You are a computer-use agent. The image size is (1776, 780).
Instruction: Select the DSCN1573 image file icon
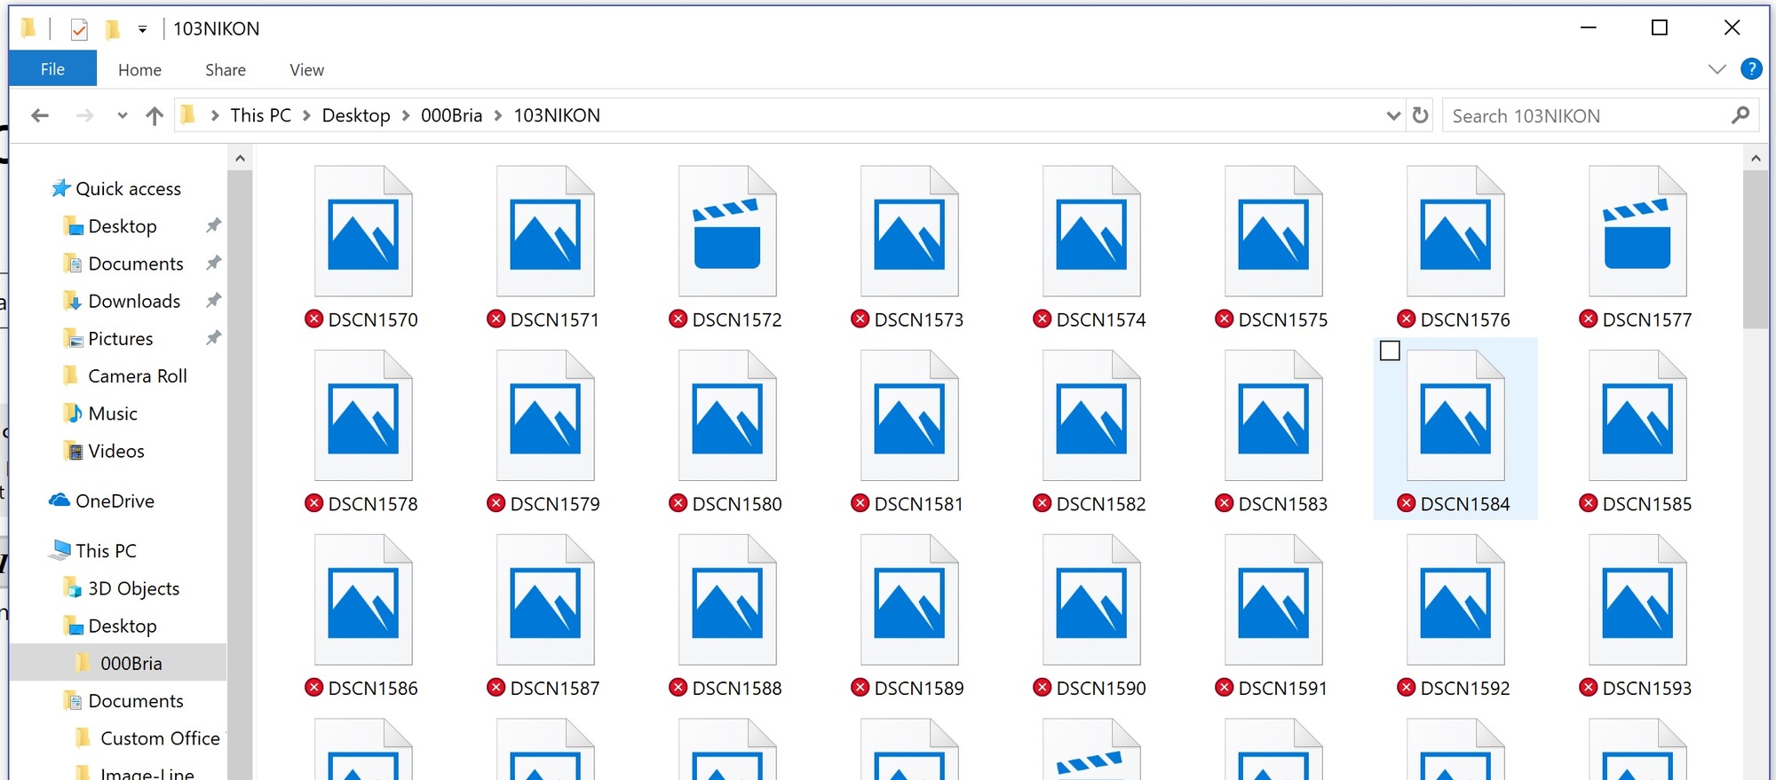click(x=909, y=231)
